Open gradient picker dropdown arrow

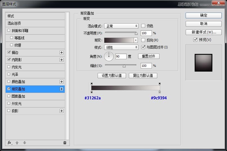pos(136,40)
